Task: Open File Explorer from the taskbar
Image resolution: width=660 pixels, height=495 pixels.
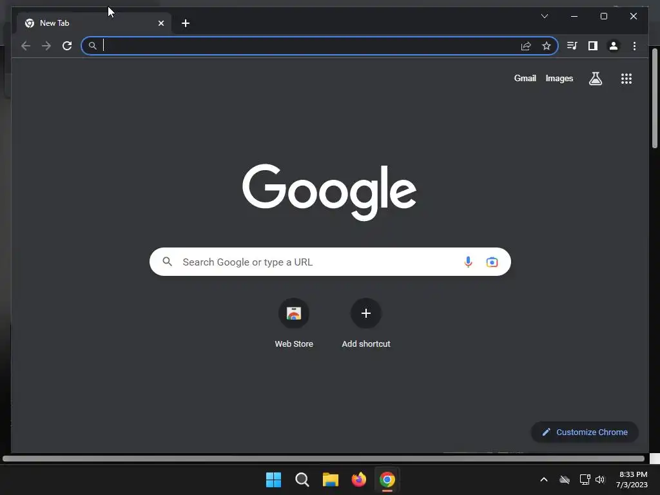Action: [x=331, y=480]
